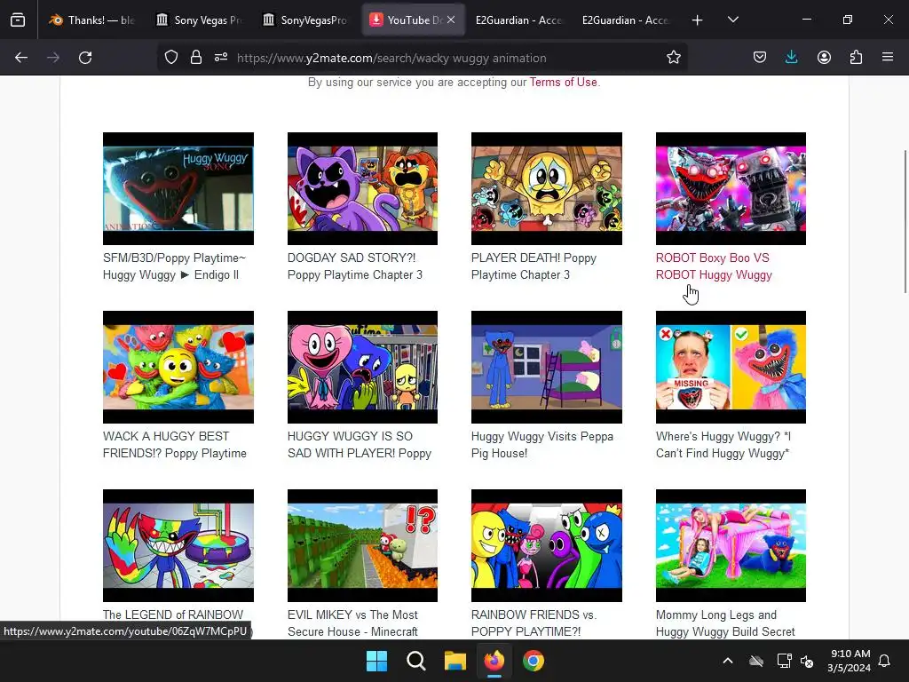Select the RAINBOW FRIENDS group thumbnail
This screenshot has height=682, width=909.
point(547,546)
